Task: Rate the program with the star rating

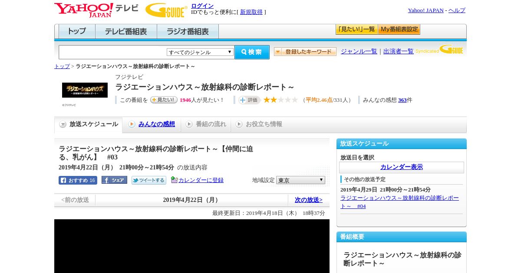Action: pyautogui.click(x=280, y=100)
